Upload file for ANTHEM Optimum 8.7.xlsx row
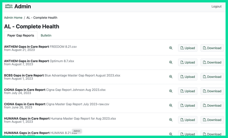Screen dimensions: 228x138 pos(188,62)
